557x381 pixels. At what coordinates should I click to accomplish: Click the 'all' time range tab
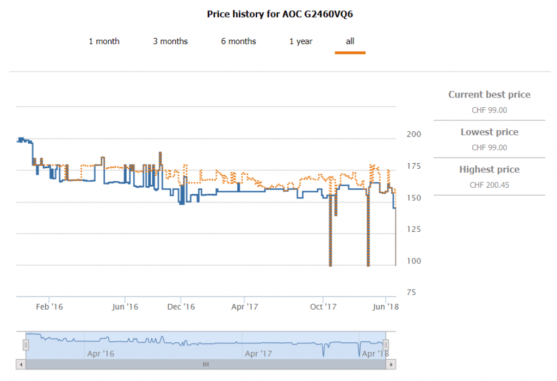pyautogui.click(x=350, y=41)
